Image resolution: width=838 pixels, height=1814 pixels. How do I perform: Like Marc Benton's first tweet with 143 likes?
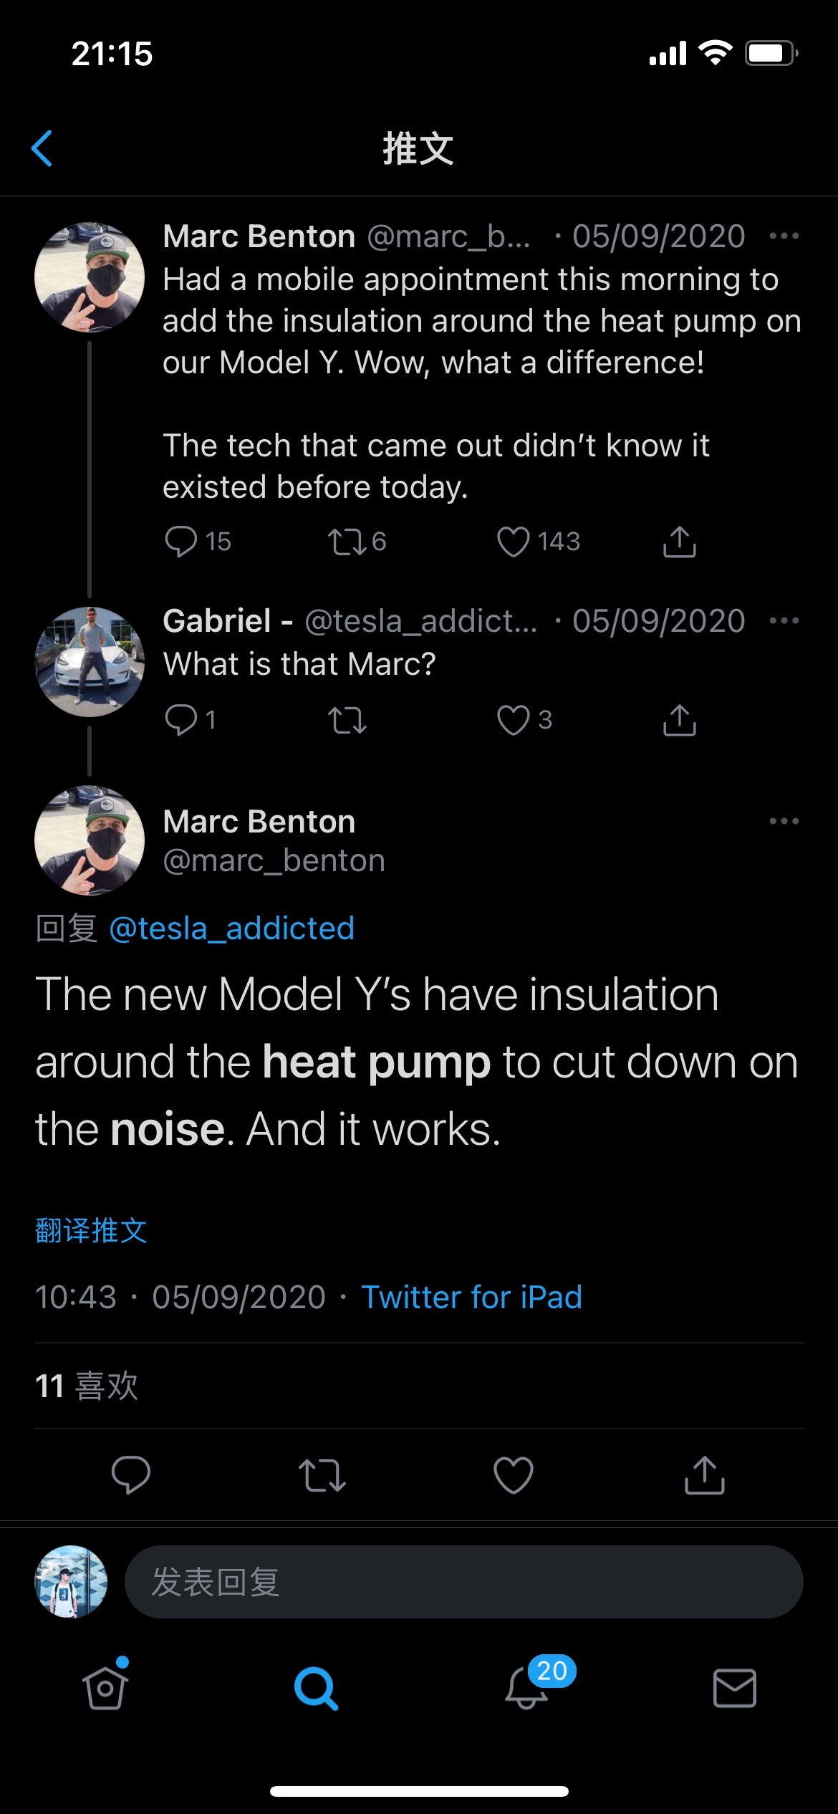[x=513, y=542]
